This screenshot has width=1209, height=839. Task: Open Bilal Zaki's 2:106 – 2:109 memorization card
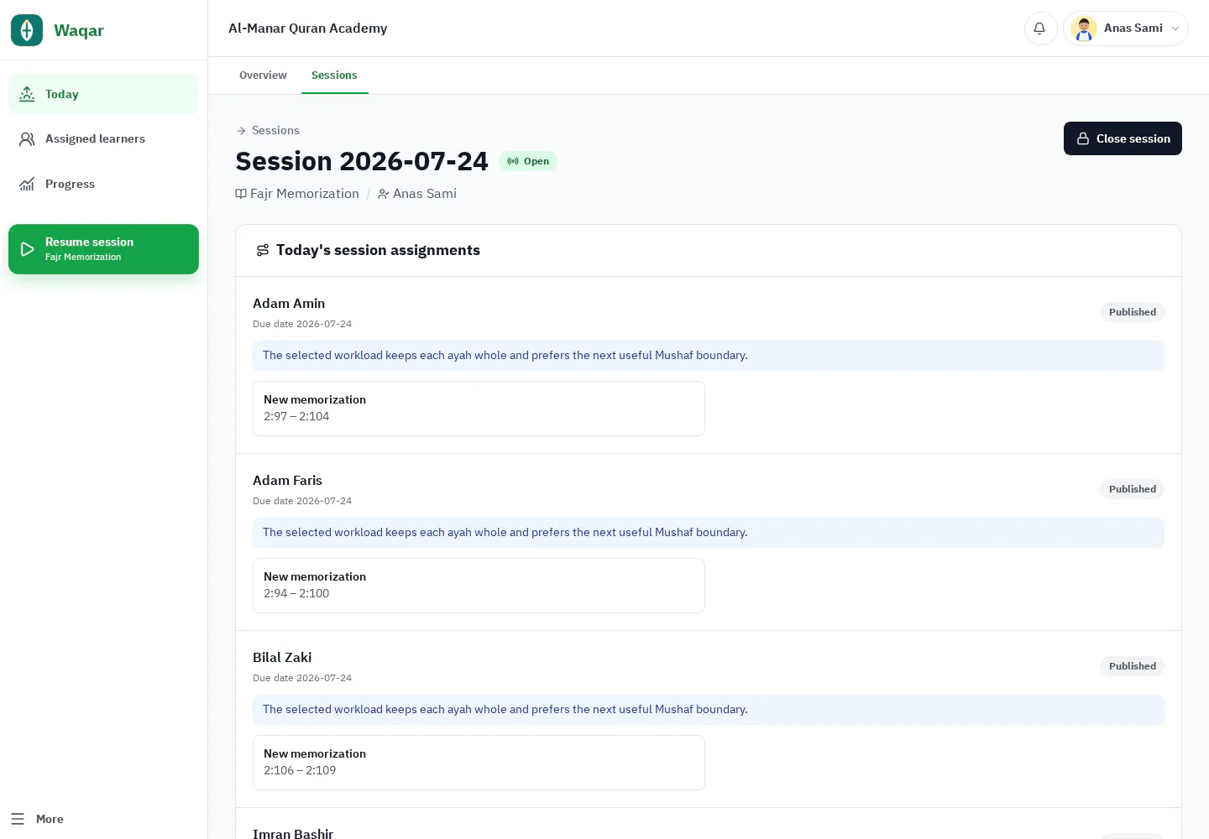479,763
